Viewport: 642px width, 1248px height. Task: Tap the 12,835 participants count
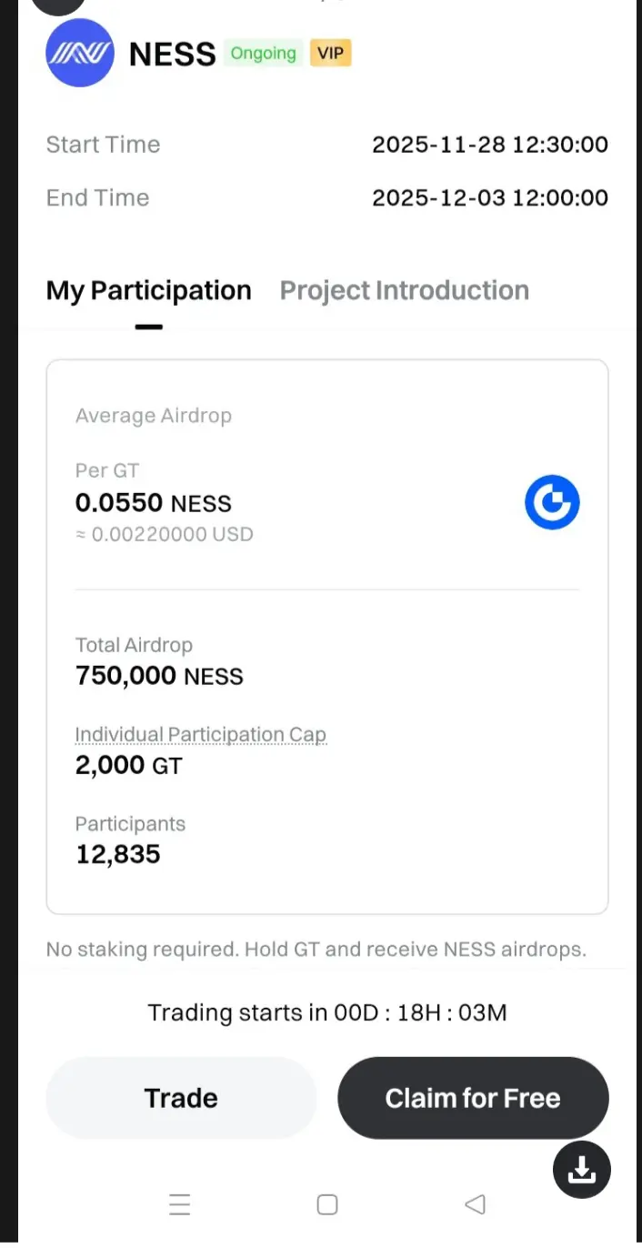(118, 854)
